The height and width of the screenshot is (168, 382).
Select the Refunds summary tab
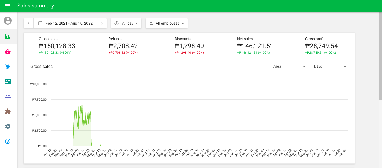[x=123, y=45]
